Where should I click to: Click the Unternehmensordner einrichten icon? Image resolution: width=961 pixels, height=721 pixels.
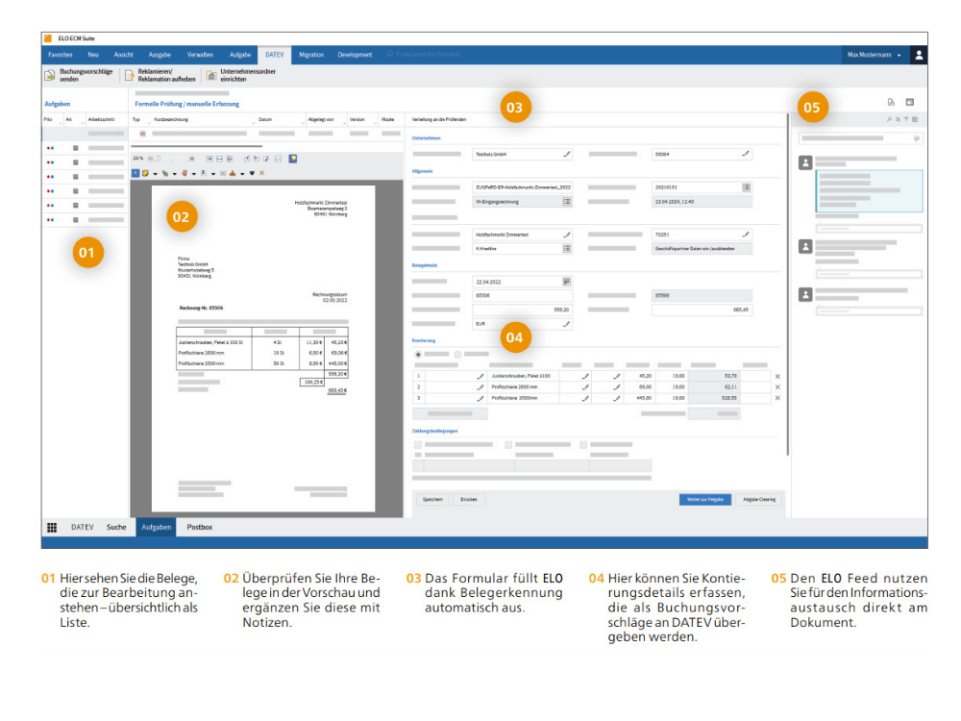[x=211, y=75]
